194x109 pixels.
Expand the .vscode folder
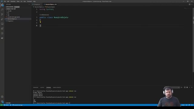point(9,11)
